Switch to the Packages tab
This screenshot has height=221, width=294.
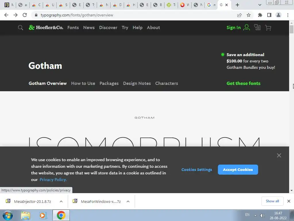click(x=109, y=83)
